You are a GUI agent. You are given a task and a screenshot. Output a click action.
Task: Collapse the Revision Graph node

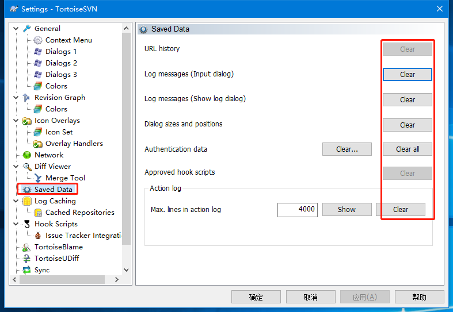point(16,98)
